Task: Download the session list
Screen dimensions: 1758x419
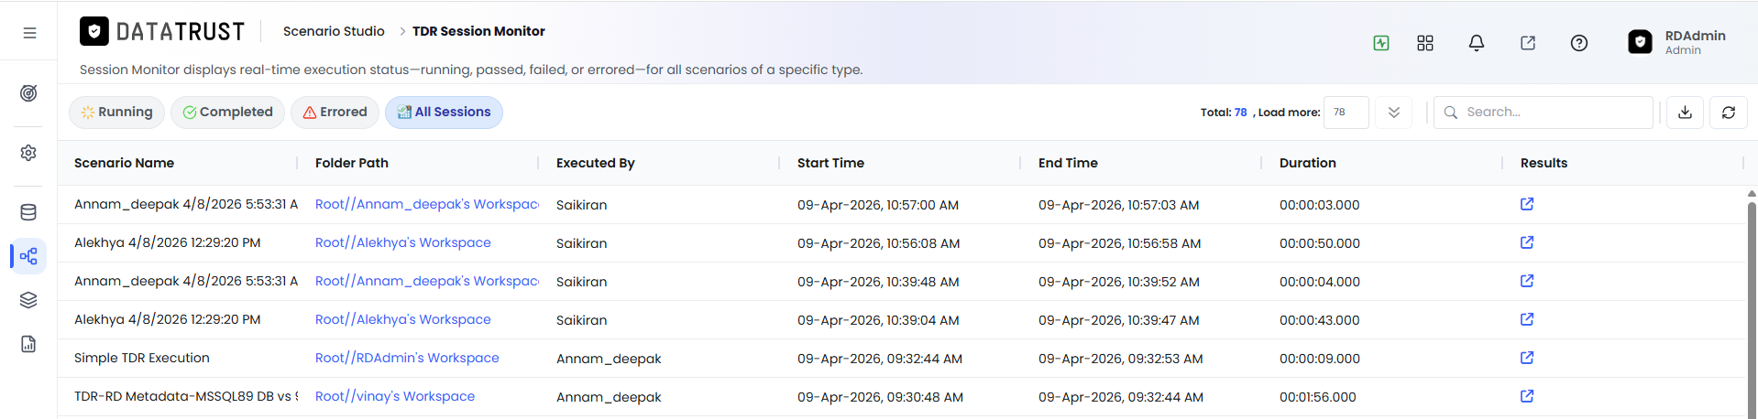Action: pos(1685,113)
